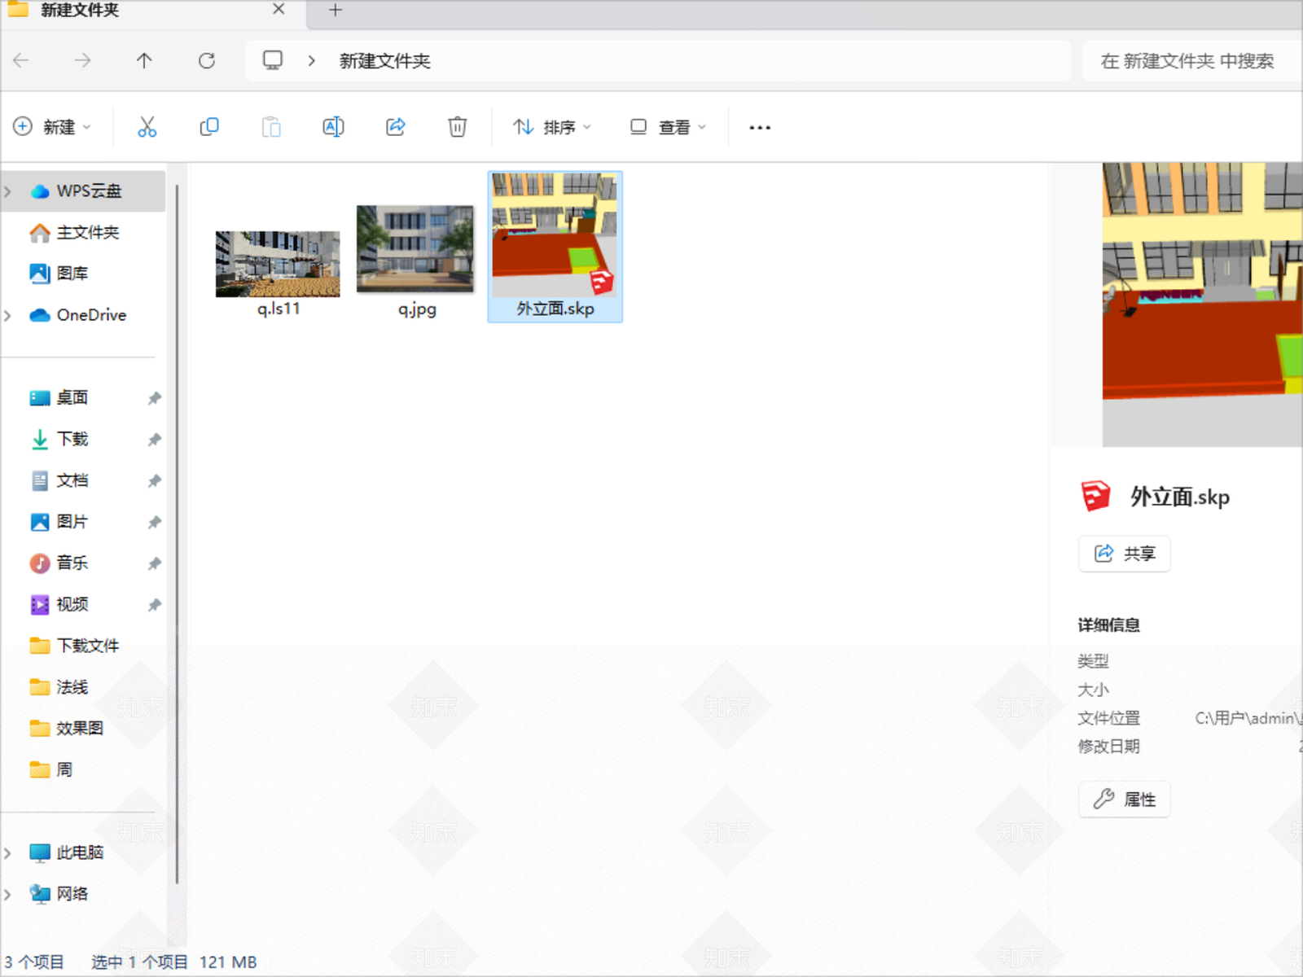Select the q.jpg file thumbnail
The height and width of the screenshot is (977, 1303).
click(415, 249)
